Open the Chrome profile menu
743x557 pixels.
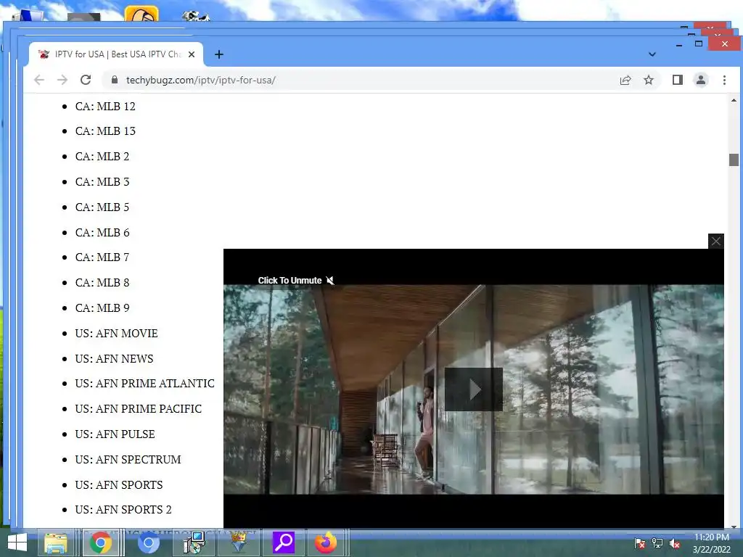[x=701, y=80]
